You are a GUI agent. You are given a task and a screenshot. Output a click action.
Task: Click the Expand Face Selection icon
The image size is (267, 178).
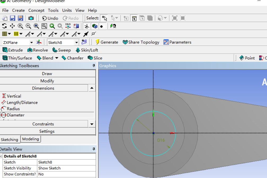pyautogui.click(x=175, y=18)
